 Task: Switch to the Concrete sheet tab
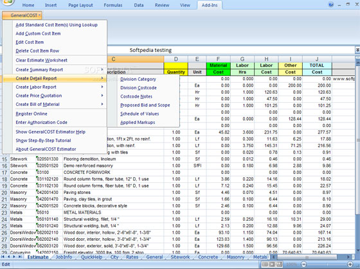[208, 257]
